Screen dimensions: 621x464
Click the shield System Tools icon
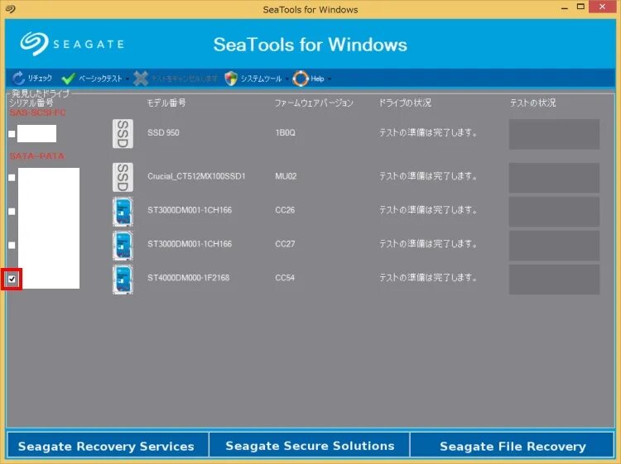231,79
